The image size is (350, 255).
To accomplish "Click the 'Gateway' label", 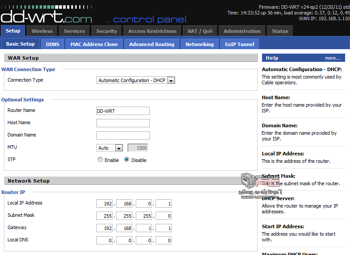I will pos(17,227).
